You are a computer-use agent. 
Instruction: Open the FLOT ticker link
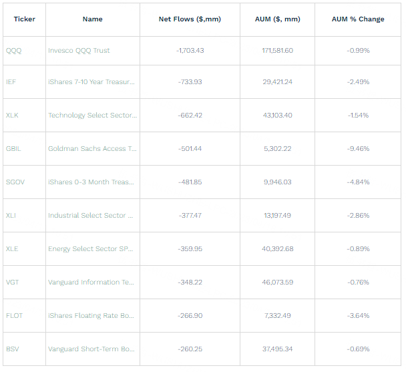coord(14,316)
